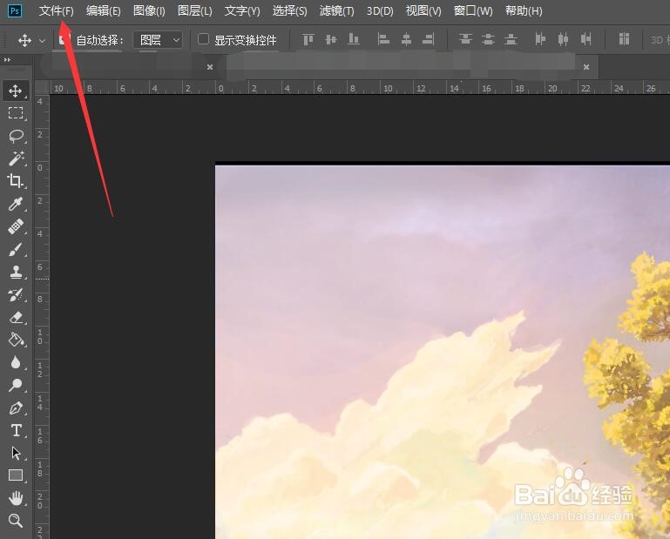
Task: Click the Photoshop Ps logo icon
Action: tap(15, 10)
